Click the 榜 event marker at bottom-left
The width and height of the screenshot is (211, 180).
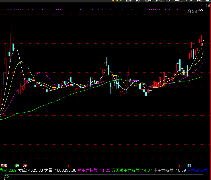click(x=4, y=165)
